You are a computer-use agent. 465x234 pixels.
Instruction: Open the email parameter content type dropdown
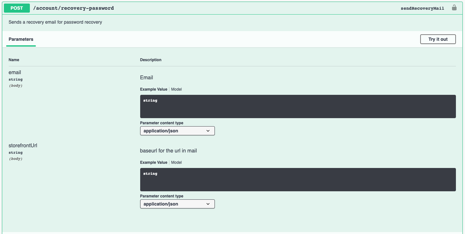point(177,131)
